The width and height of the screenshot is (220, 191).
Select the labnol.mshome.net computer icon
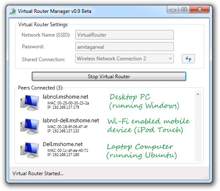tap(30, 103)
